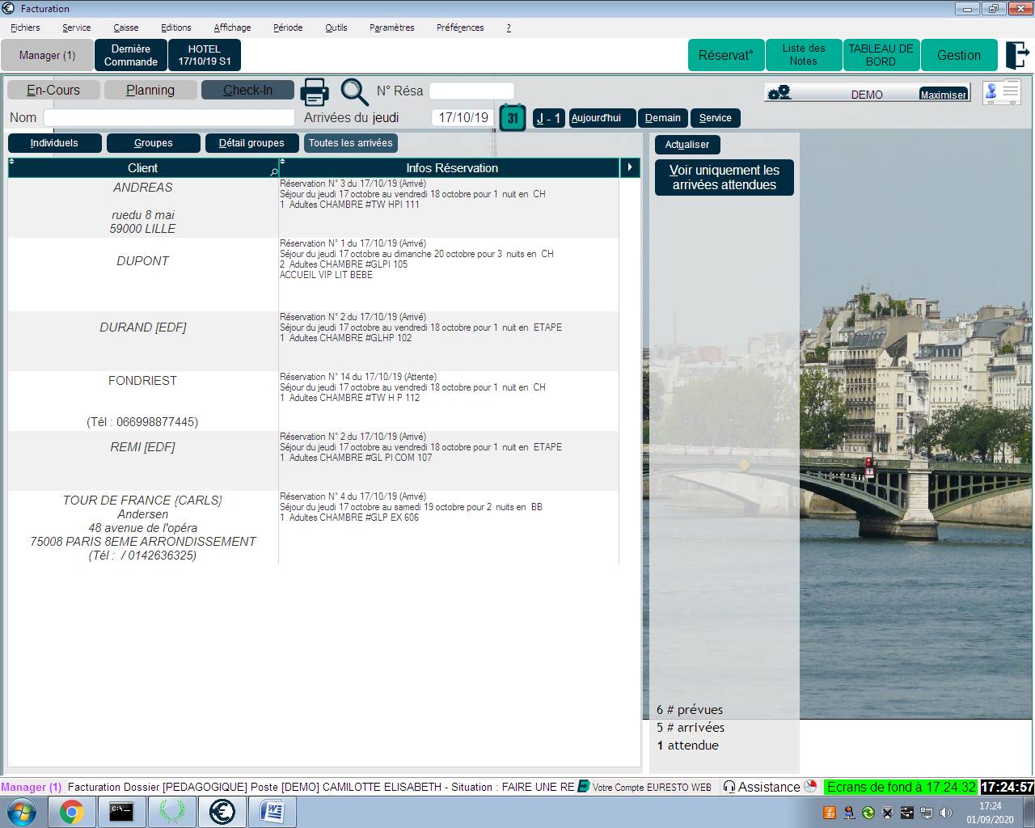Open the calendar date picker icon
This screenshot has height=828, width=1035.
tap(512, 118)
